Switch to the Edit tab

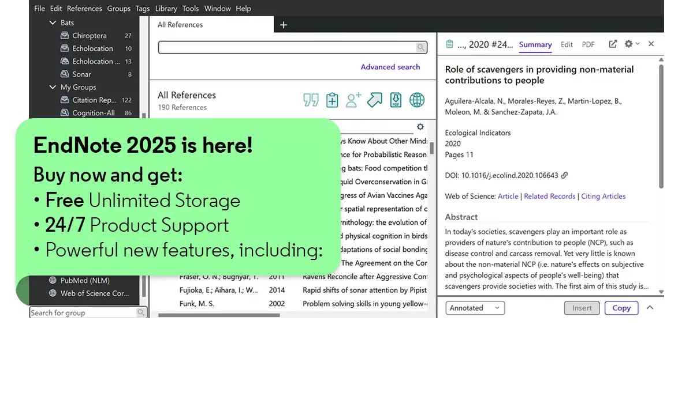pos(567,44)
